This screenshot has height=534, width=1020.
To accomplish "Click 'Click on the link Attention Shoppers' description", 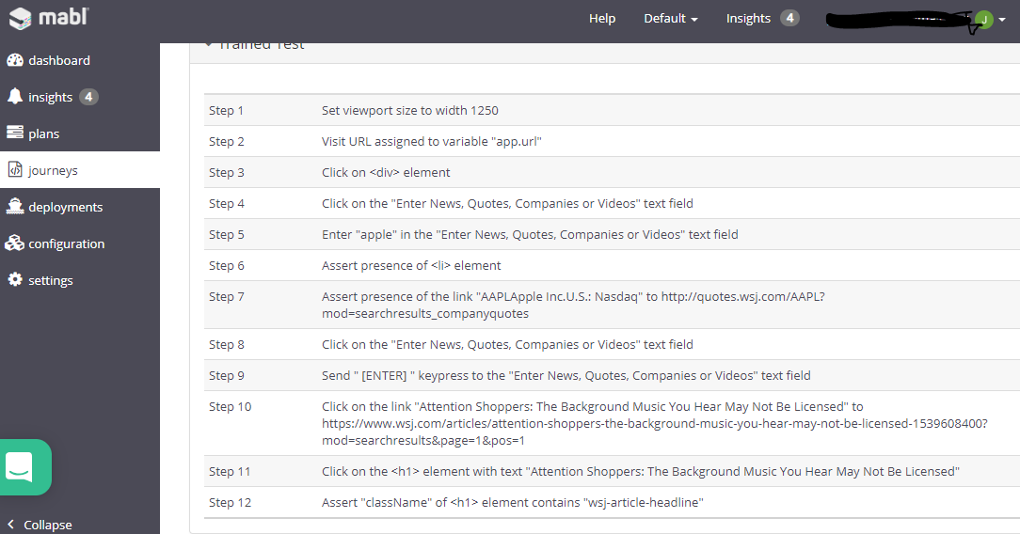I will pos(654,424).
